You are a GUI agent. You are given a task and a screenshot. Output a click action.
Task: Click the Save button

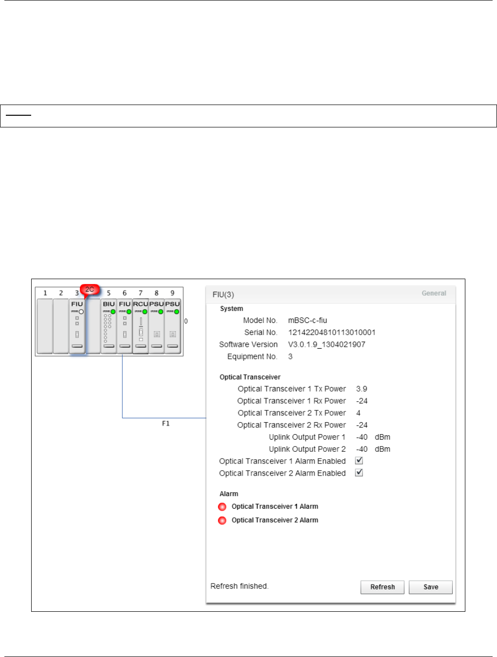pyautogui.click(x=431, y=587)
